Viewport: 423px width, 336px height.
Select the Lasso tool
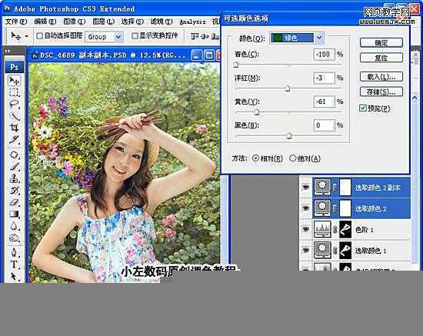pyautogui.click(x=14, y=104)
